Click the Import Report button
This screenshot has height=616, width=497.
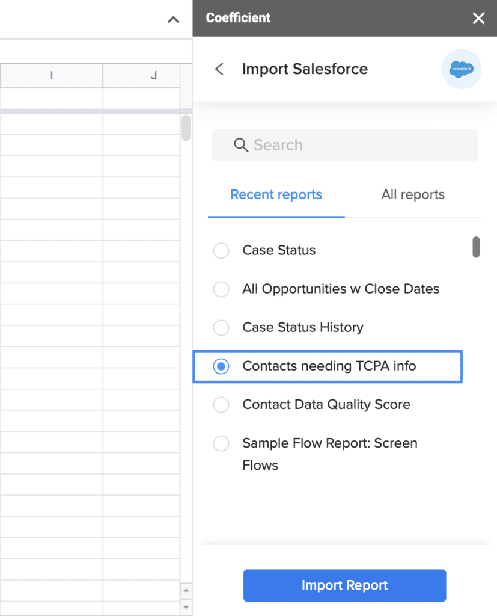coord(345,585)
